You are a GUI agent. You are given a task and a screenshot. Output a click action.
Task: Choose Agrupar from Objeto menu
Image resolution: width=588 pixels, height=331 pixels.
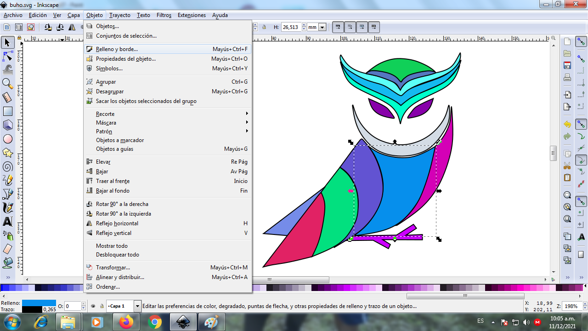tap(167, 82)
